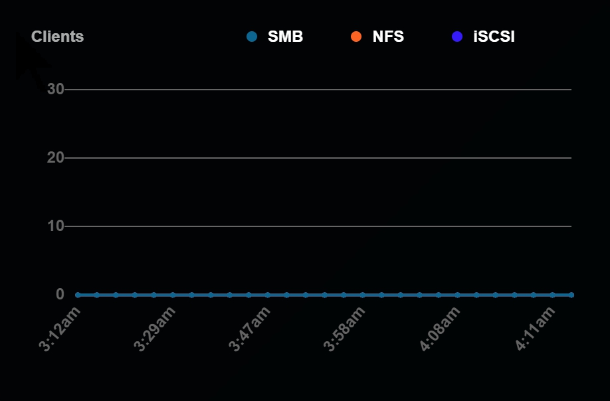Toggle the iSCSI series legend text
The height and width of the screenshot is (401, 610).
pyautogui.click(x=494, y=37)
